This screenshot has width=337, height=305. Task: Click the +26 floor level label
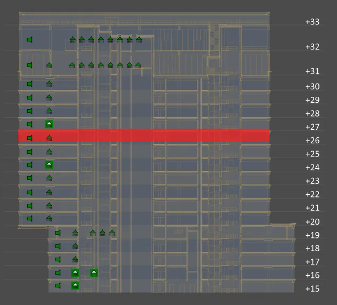pos(312,141)
